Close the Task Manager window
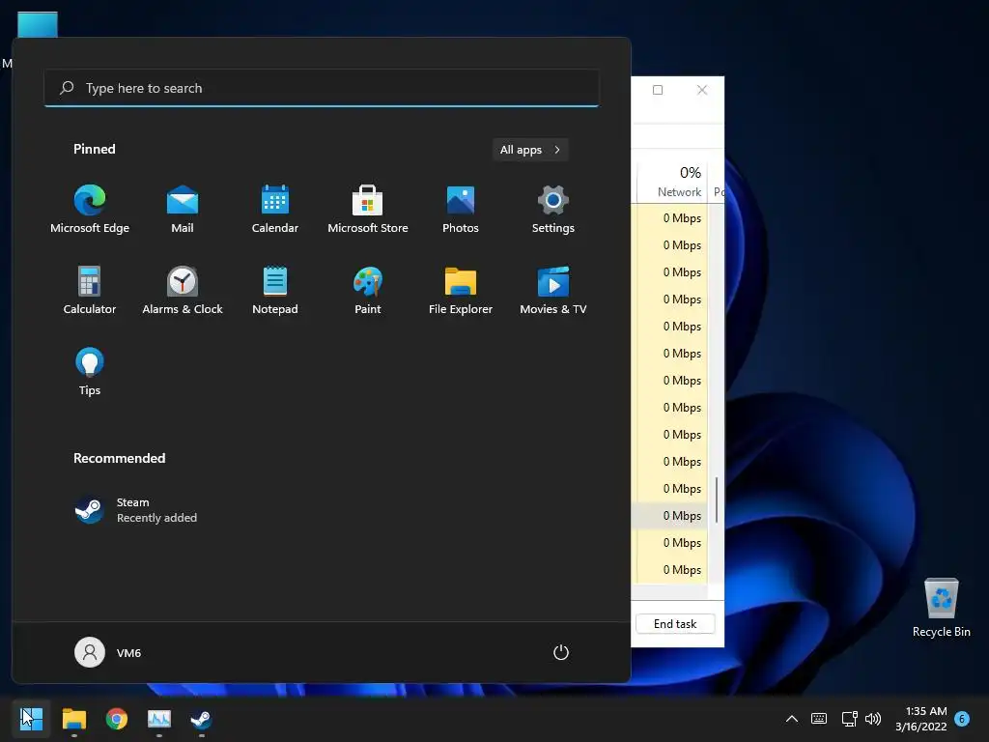The height and width of the screenshot is (742, 989). [x=702, y=90]
